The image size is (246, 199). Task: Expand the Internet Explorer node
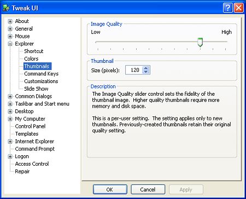10,142
